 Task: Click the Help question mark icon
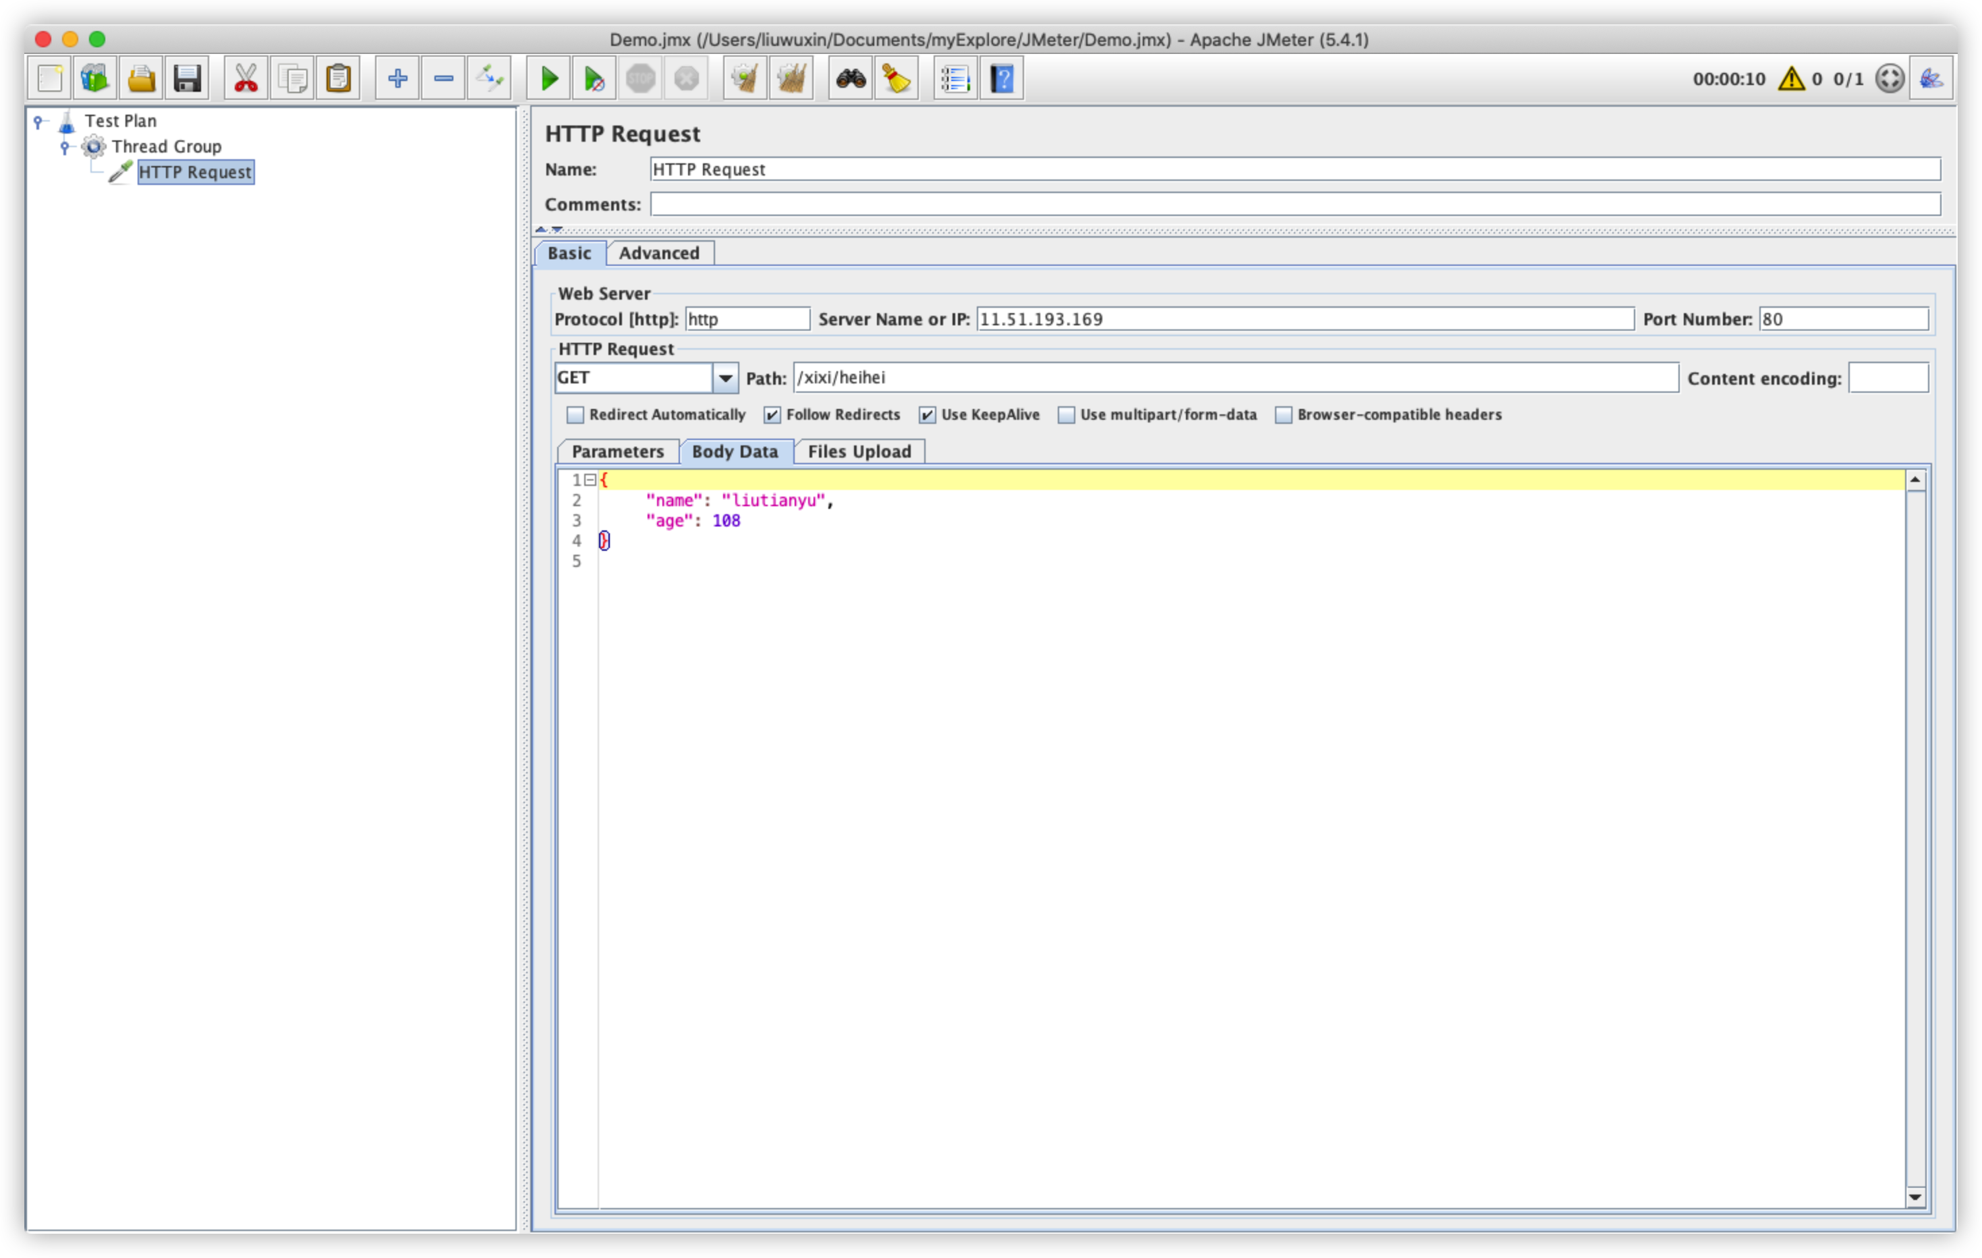click(x=1002, y=79)
